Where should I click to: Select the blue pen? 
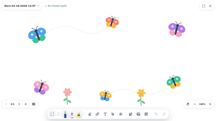coord(65,115)
